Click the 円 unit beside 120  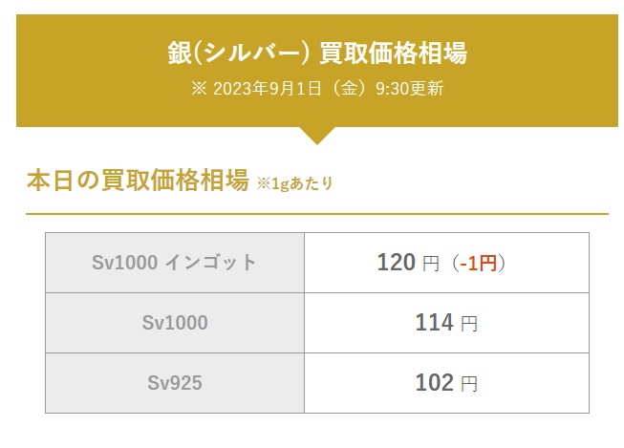(431, 264)
